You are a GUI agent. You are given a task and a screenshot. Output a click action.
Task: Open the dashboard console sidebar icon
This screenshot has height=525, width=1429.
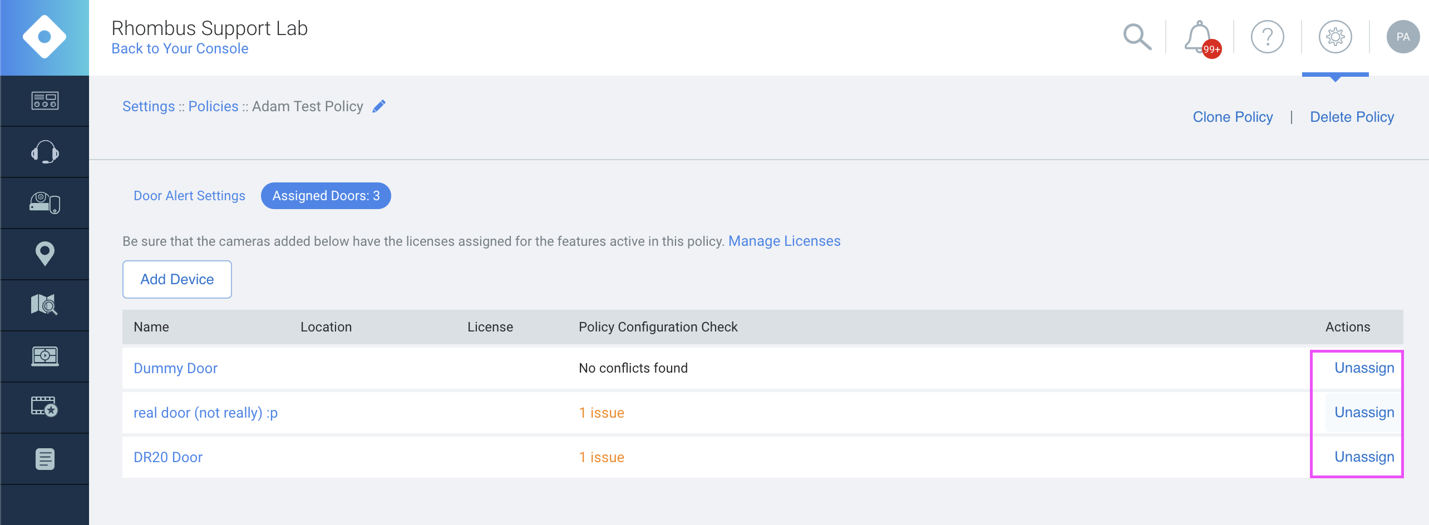point(45,101)
